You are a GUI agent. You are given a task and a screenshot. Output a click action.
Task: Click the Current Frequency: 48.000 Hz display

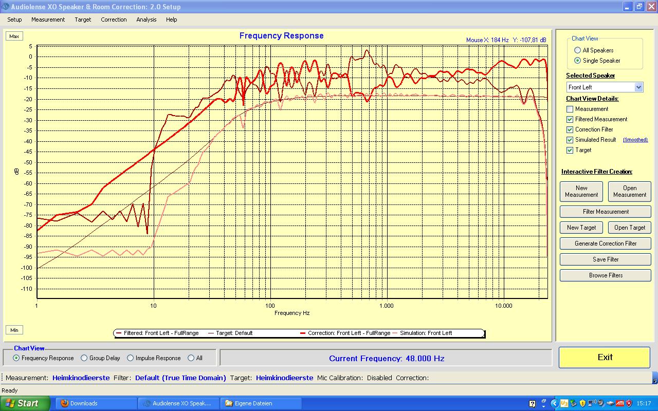387,358
